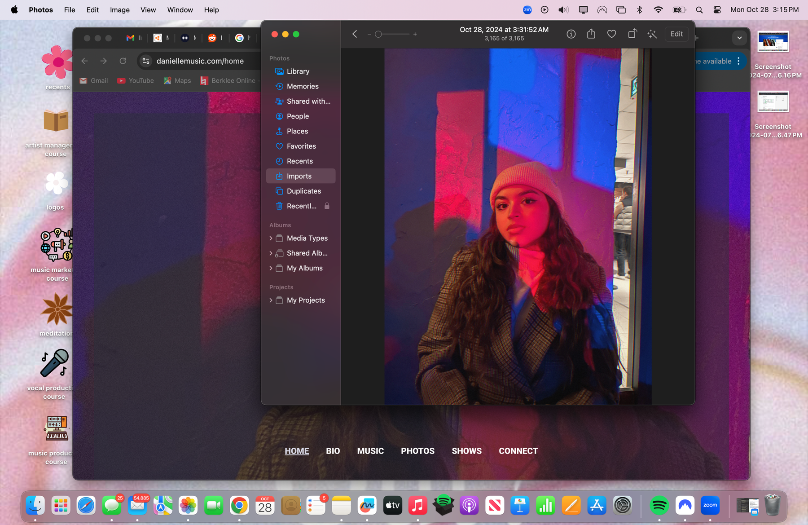Go back with the left chevron

pos(355,34)
